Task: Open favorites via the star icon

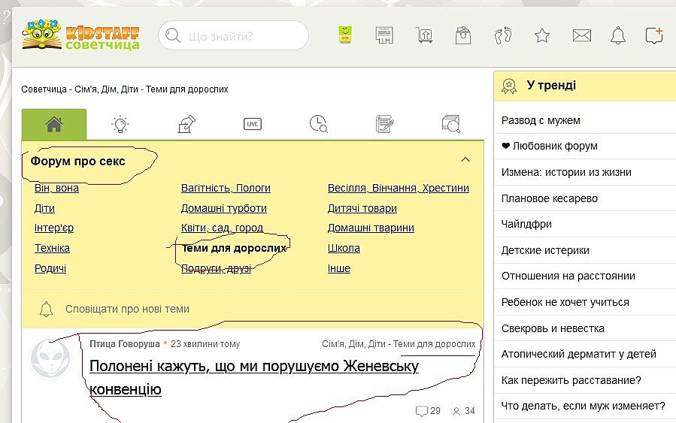Action: tap(541, 35)
